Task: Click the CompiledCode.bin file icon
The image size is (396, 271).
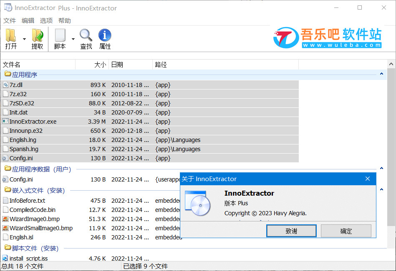Action: tap(5, 210)
